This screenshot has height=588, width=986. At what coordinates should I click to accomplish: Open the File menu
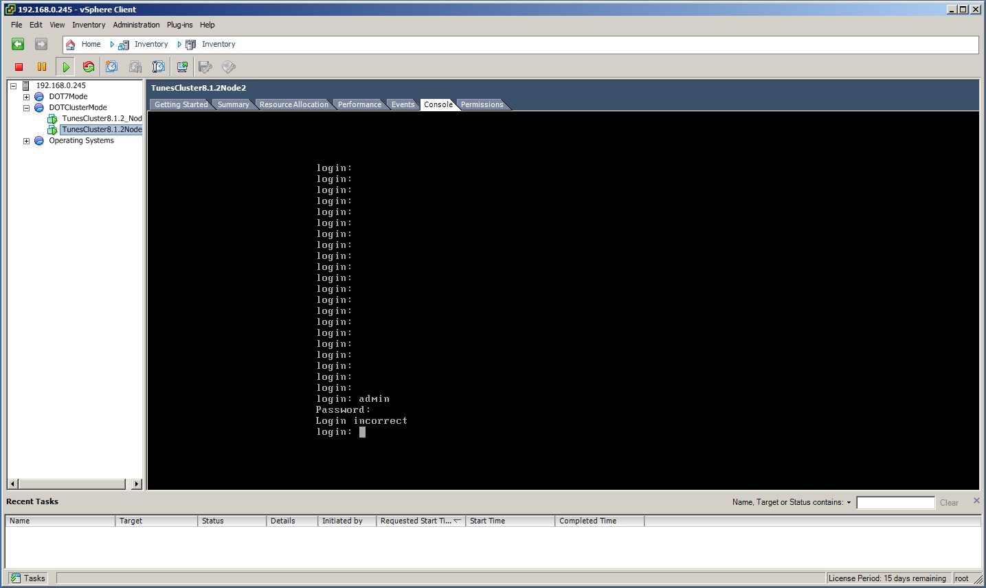coord(16,25)
